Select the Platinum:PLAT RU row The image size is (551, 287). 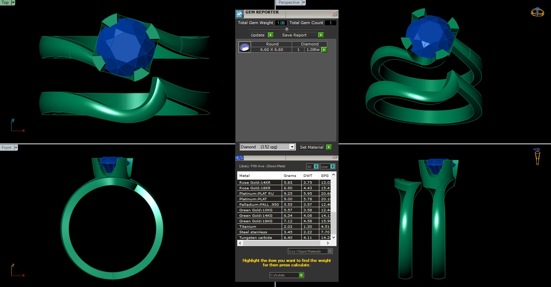284,193
